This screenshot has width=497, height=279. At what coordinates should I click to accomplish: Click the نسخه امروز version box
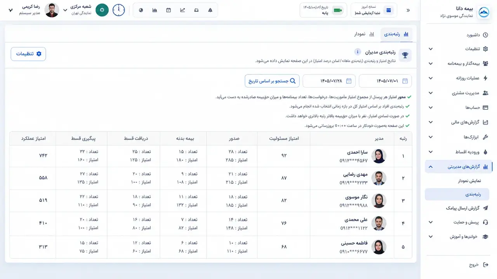click(374, 10)
